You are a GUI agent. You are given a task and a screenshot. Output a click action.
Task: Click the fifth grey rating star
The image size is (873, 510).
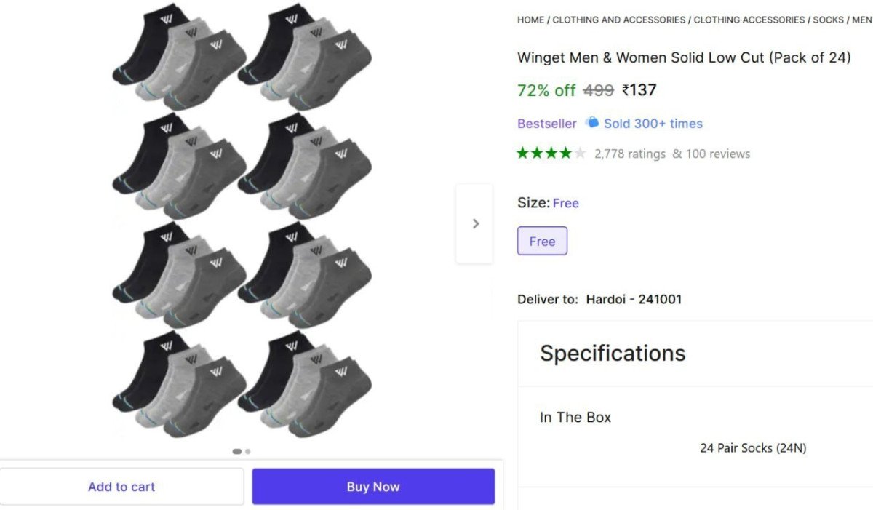click(x=581, y=154)
